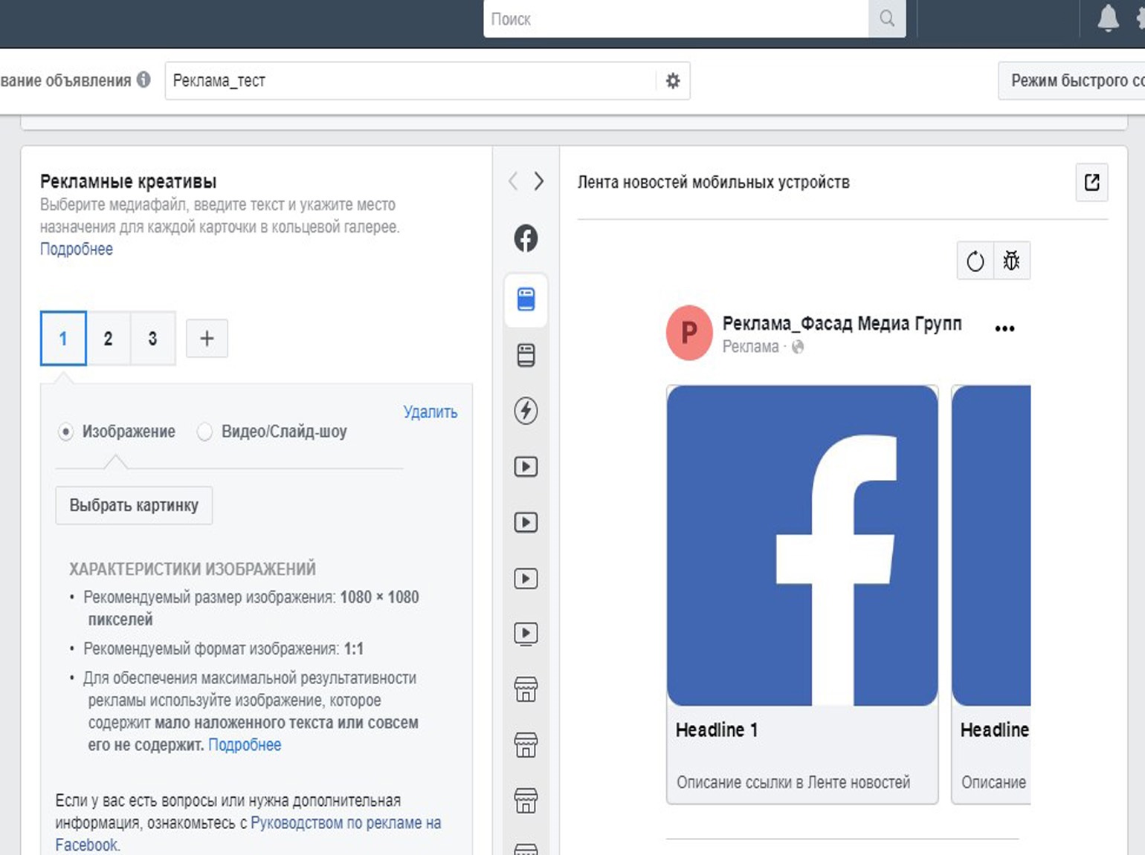
Task: Click the bug report icon above preview
Action: tap(1011, 261)
